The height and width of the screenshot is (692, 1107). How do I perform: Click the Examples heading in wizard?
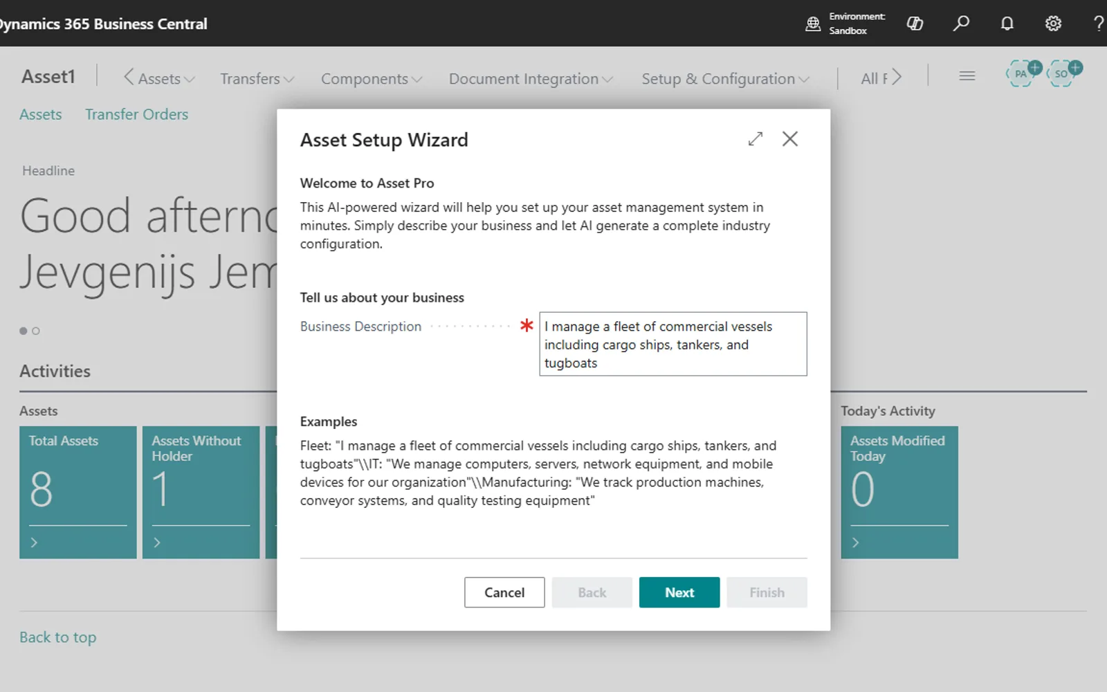[x=329, y=421]
